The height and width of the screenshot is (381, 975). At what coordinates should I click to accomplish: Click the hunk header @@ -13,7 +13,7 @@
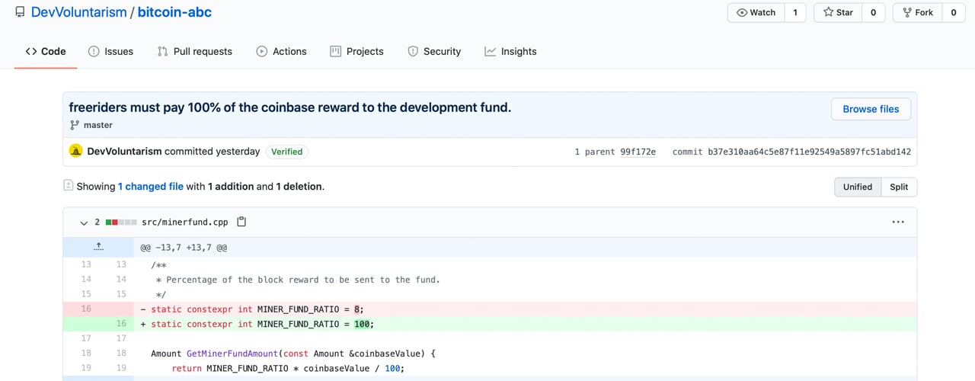(x=184, y=248)
